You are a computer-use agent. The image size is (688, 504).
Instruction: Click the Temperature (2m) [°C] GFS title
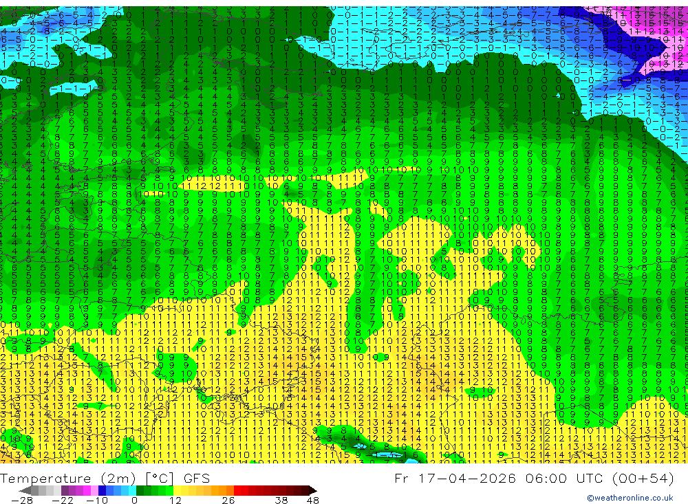[x=105, y=478]
